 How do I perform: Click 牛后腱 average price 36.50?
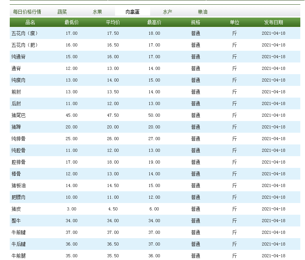coord(113,244)
